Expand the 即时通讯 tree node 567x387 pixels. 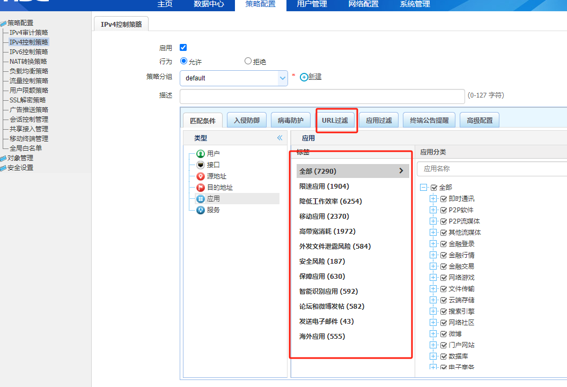pos(433,198)
